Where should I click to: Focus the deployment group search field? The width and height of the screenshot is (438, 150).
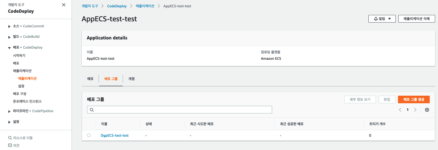click(x=180, y=110)
